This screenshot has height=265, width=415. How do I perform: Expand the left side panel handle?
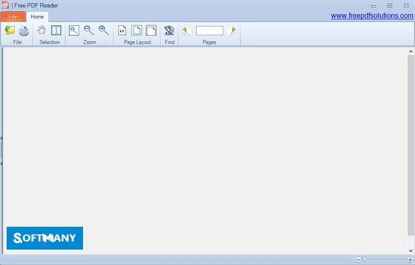(2, 150)
